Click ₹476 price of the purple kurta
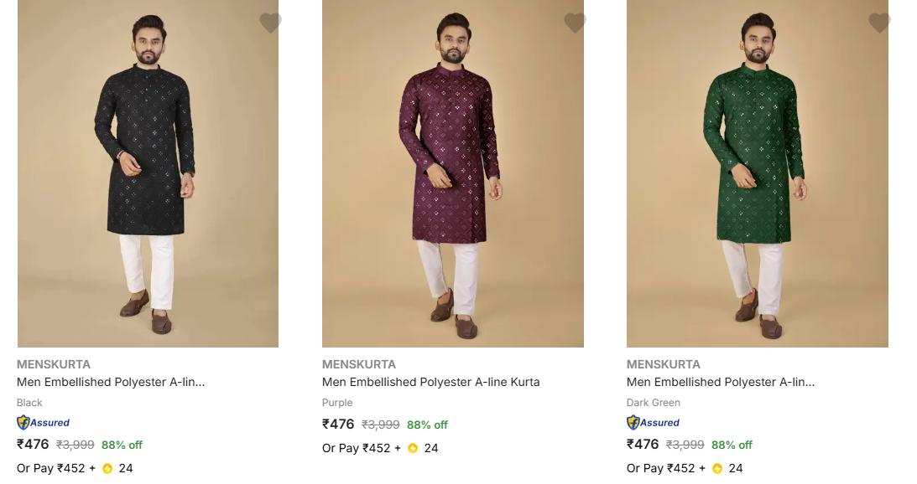The image size is (917, 484). 338,424
